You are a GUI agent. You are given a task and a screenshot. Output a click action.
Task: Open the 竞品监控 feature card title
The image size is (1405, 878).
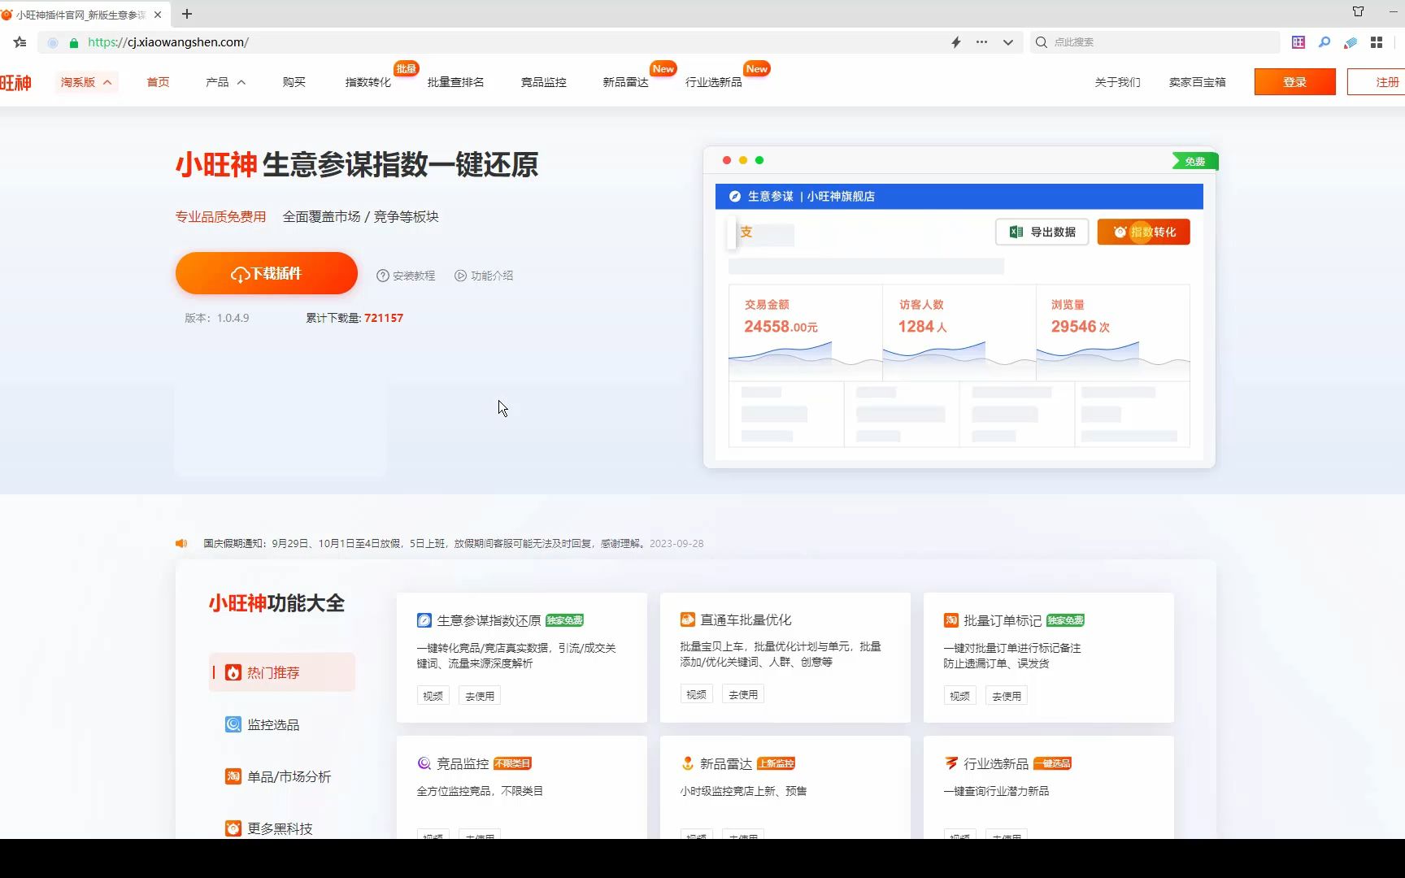(463, 763)
